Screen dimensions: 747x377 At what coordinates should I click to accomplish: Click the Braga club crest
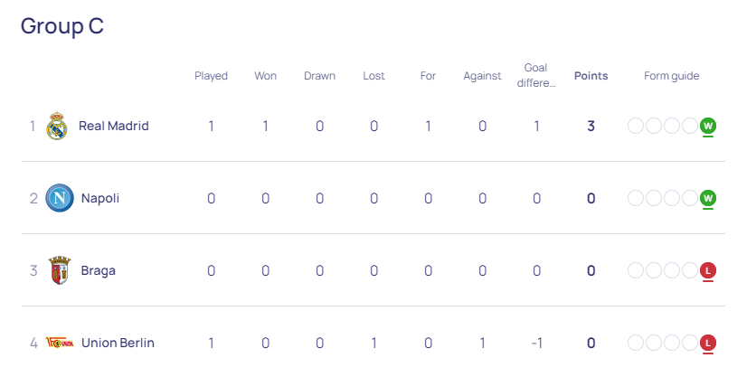pos(60,270)
